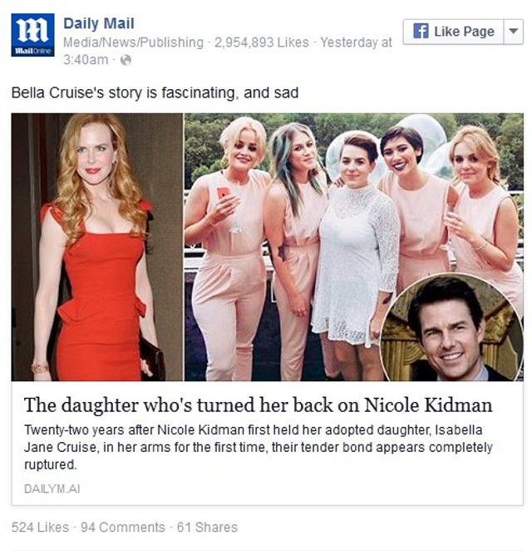This screenshot has height=551, width=532.
Task: Select the Media/News/Publishing category text
Action: [133, 42]
